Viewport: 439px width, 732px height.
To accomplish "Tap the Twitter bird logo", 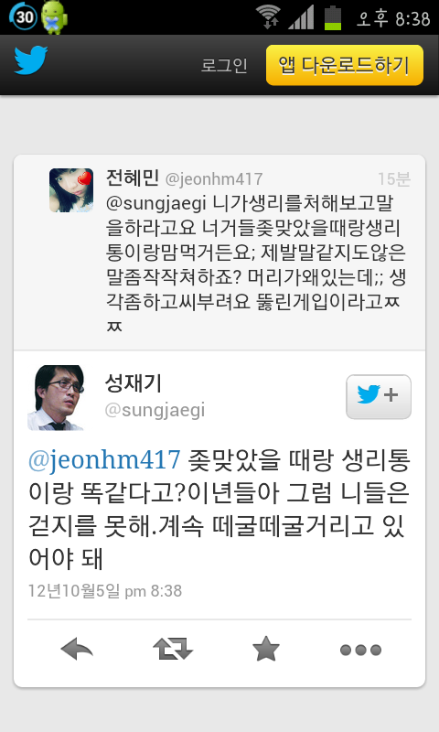I will pyautogui.click(x=31, y=59).
